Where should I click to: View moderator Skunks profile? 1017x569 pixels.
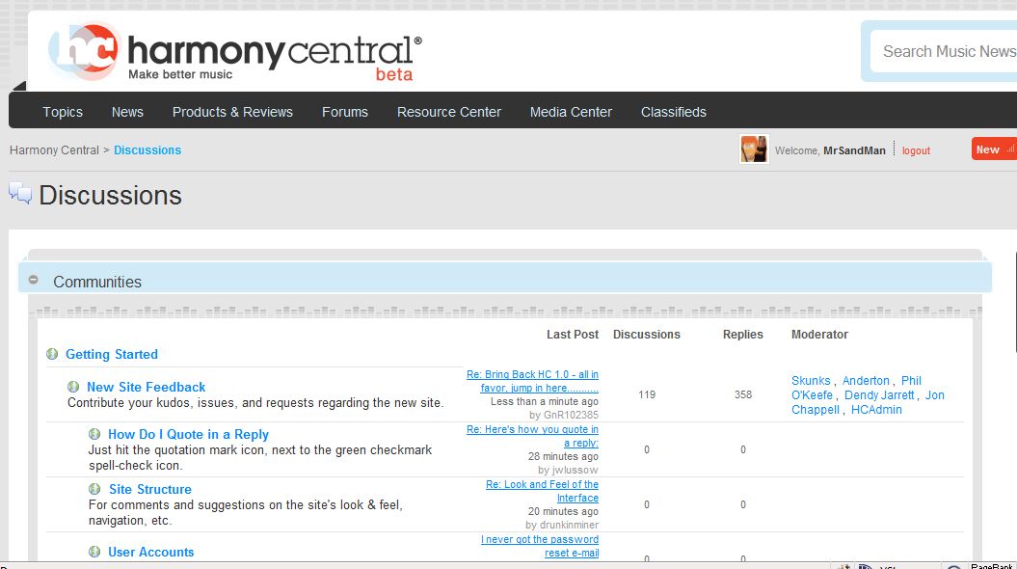point(811,381)
